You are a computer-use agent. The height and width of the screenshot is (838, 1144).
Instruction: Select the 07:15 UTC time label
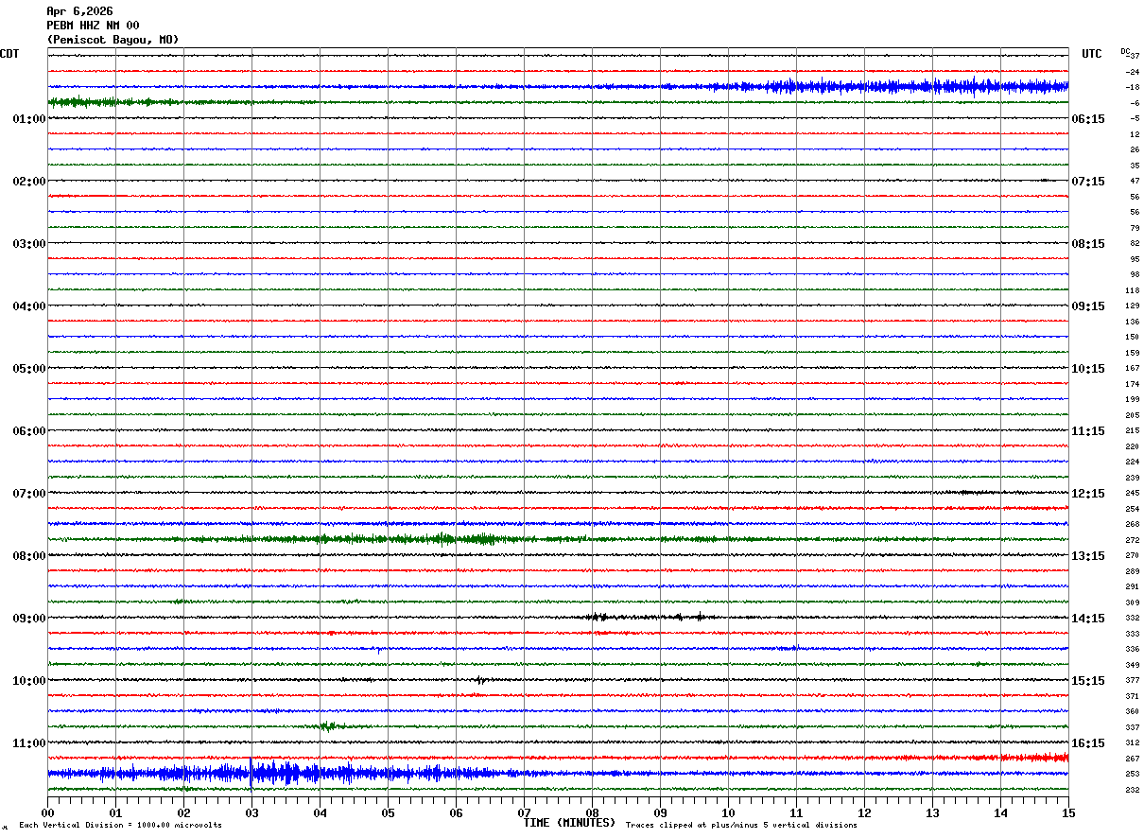pos(1088,182)
